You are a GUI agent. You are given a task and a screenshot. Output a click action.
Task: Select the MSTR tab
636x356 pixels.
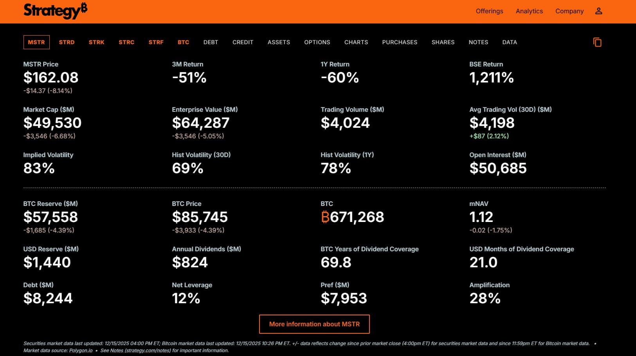[x=36, y=42]
